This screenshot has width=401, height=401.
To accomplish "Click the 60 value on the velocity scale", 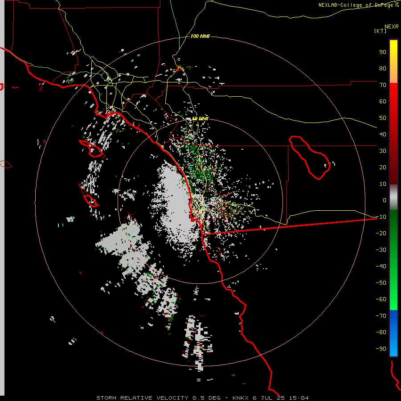I will pyautogui.click(x=383, y=101).
